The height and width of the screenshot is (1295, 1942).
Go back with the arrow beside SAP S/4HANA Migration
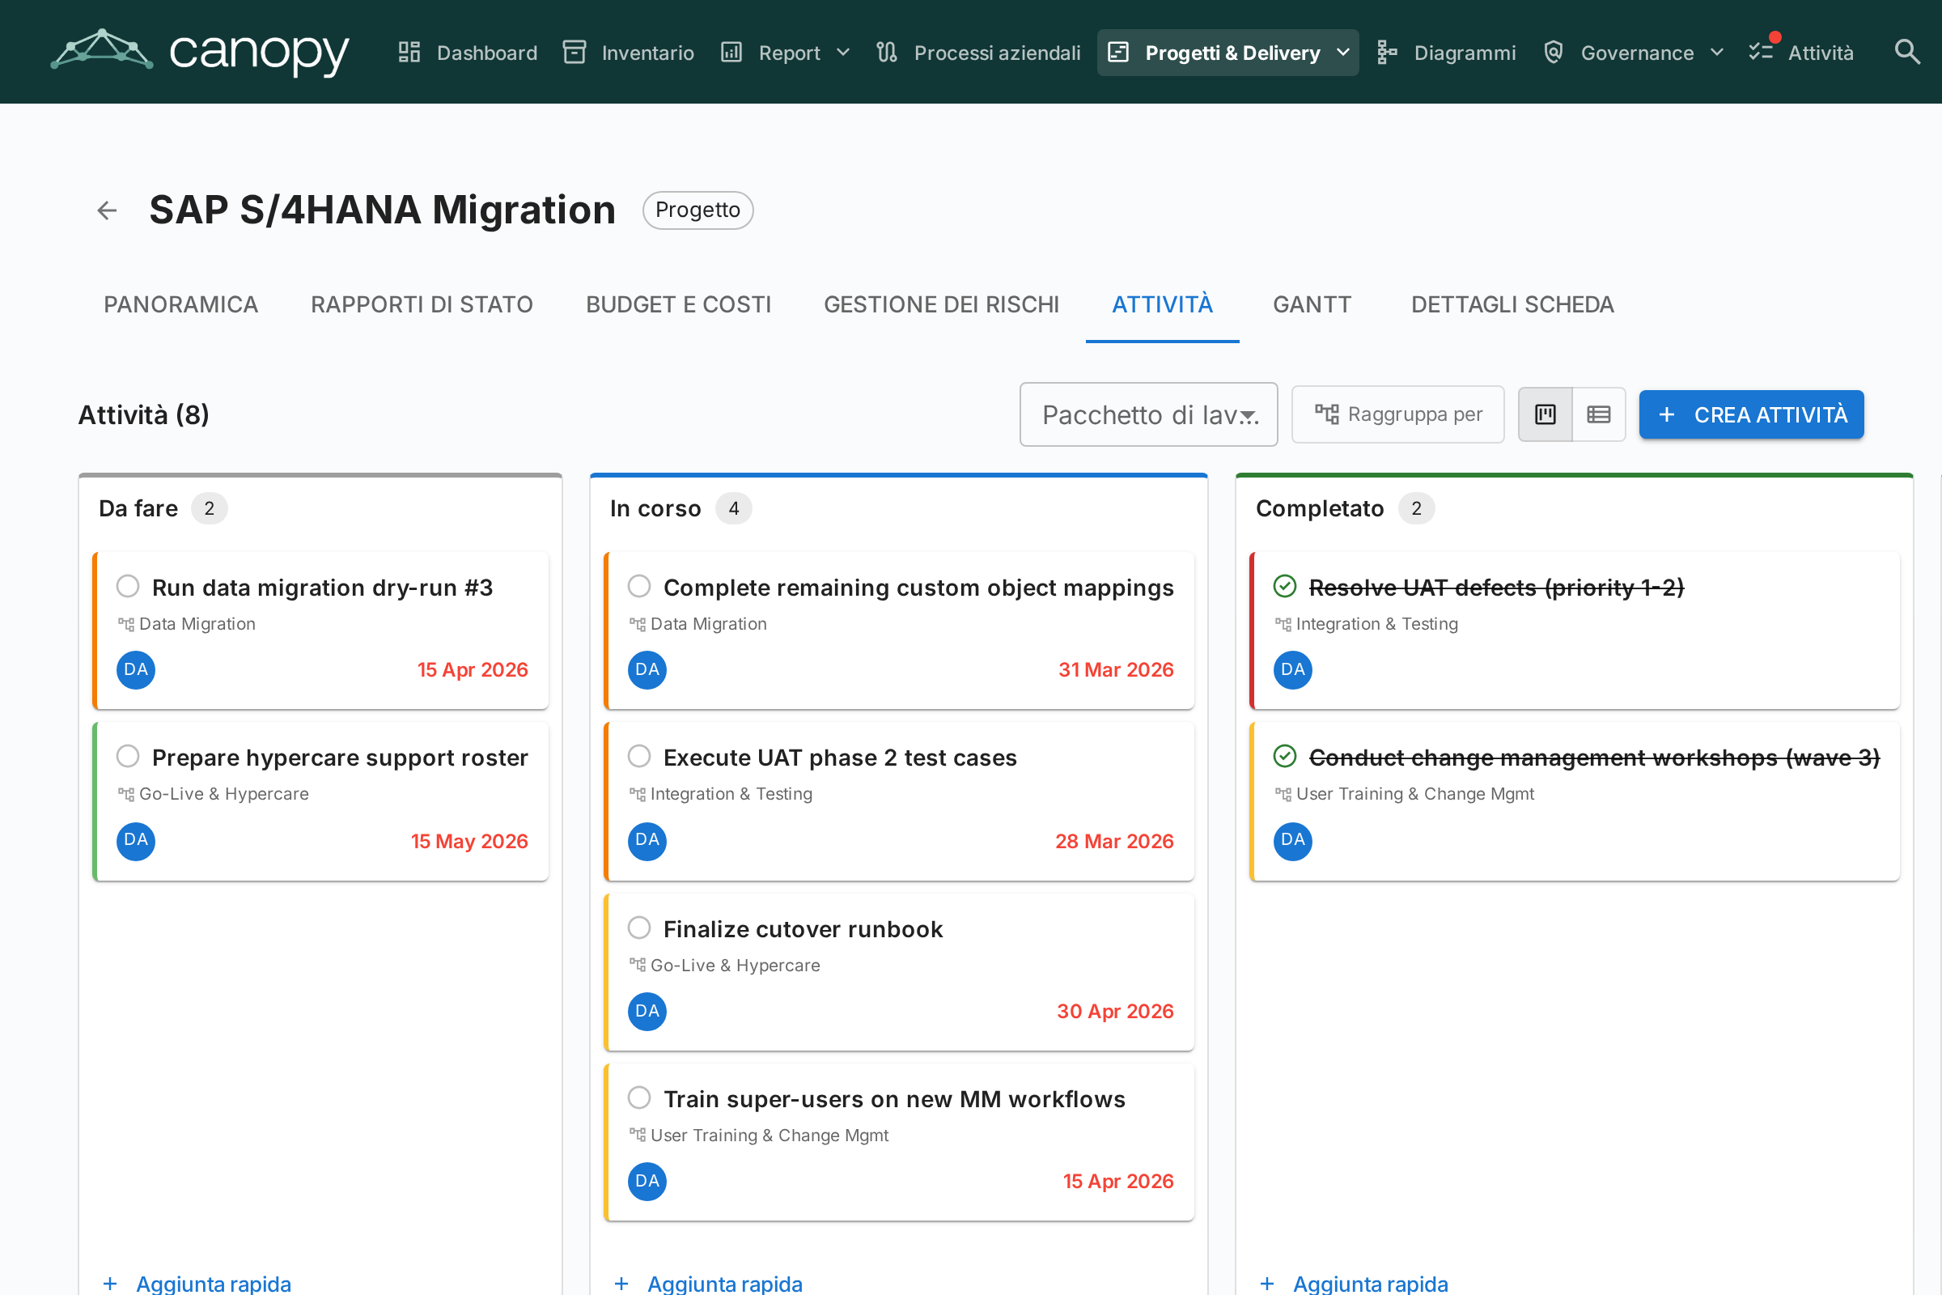click(x=108, y=210)
